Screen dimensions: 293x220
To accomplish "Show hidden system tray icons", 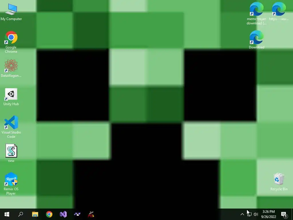I will (242, 214).
